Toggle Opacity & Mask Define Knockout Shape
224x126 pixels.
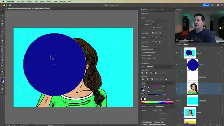[142, 124]
